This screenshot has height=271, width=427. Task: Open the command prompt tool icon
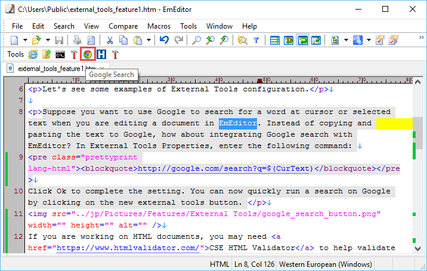tap(60, 55)
